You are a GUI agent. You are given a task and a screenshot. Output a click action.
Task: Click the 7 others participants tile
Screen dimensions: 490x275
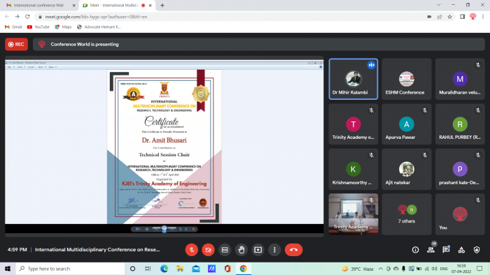[x=406, y=214]
